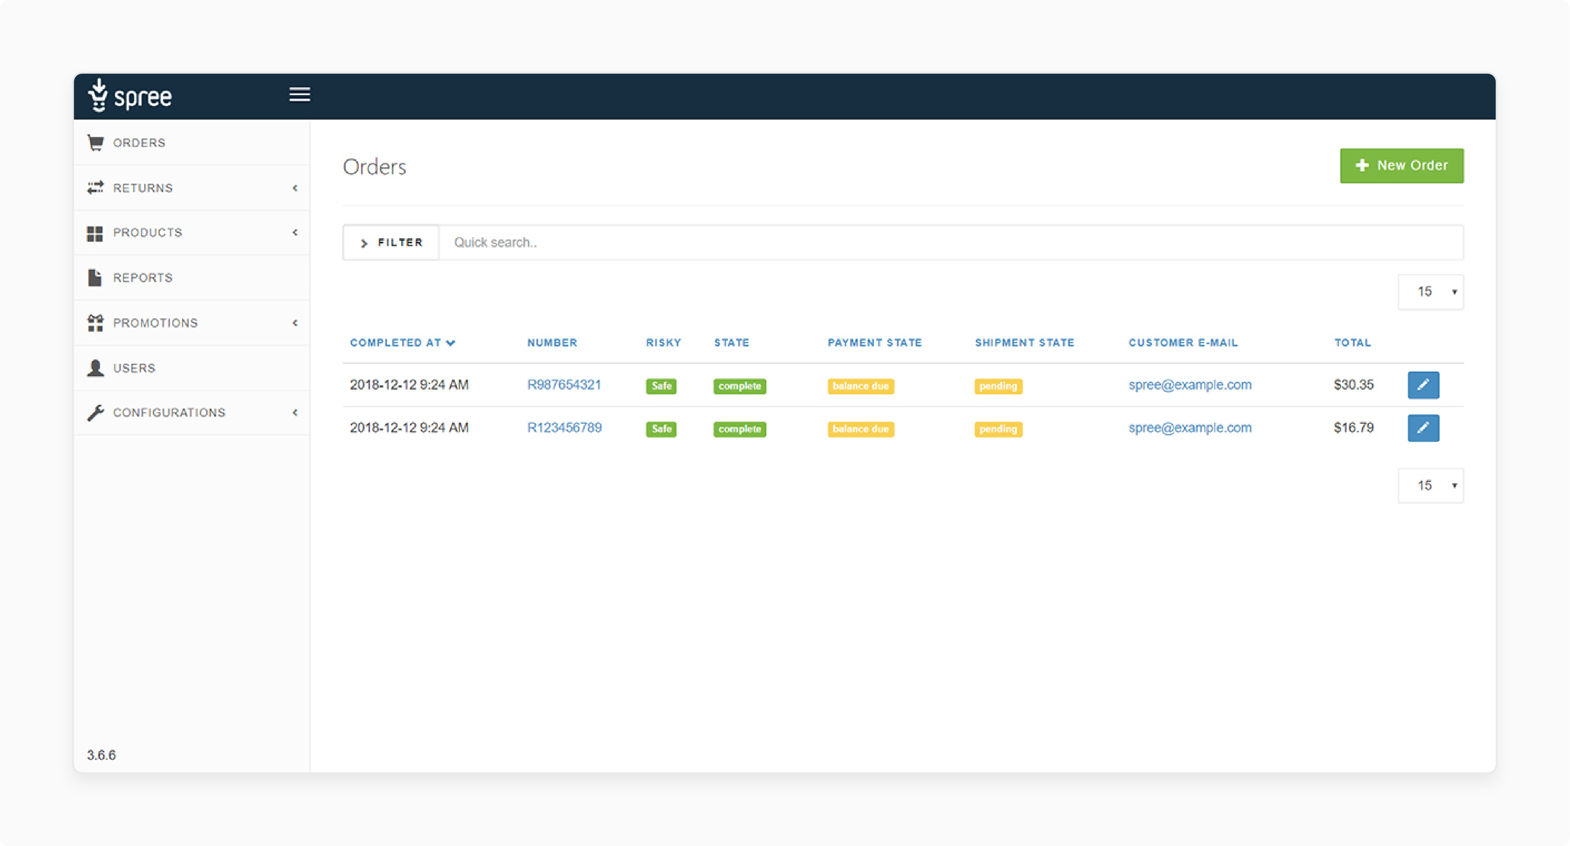Open the Users menu item
This screenshot has height=846, width=1570.
(191, 368)
